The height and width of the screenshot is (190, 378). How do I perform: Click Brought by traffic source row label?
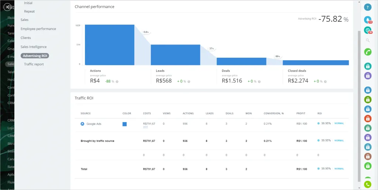(97, 141)
